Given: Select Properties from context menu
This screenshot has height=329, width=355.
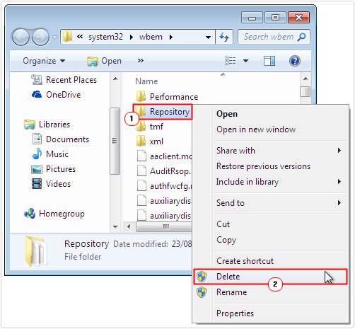Looking at the screenshot, I should (x=235, y=313).
